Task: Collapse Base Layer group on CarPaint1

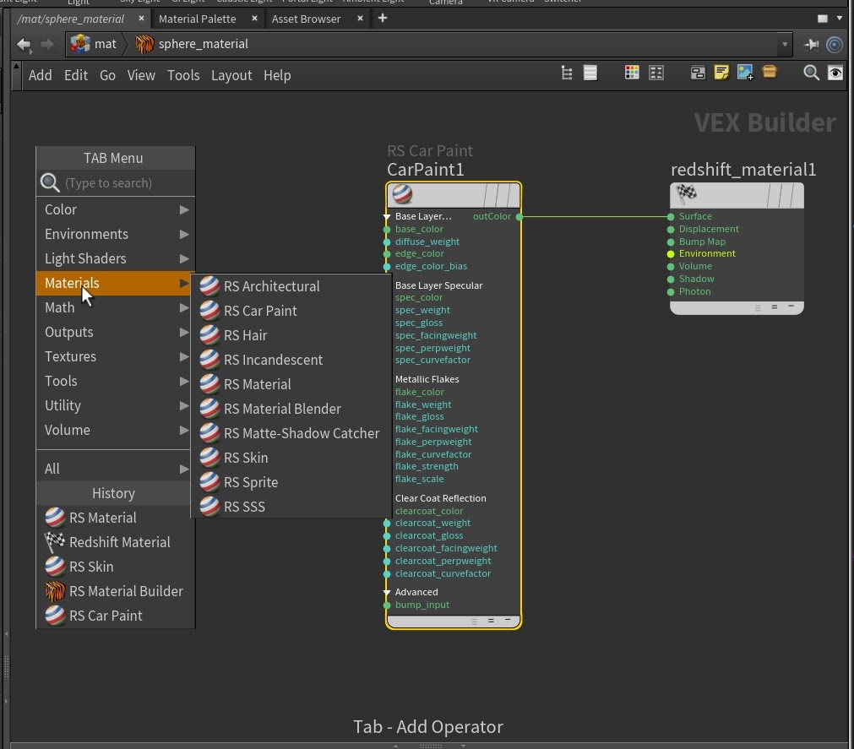Action: (x=387, y=217)
